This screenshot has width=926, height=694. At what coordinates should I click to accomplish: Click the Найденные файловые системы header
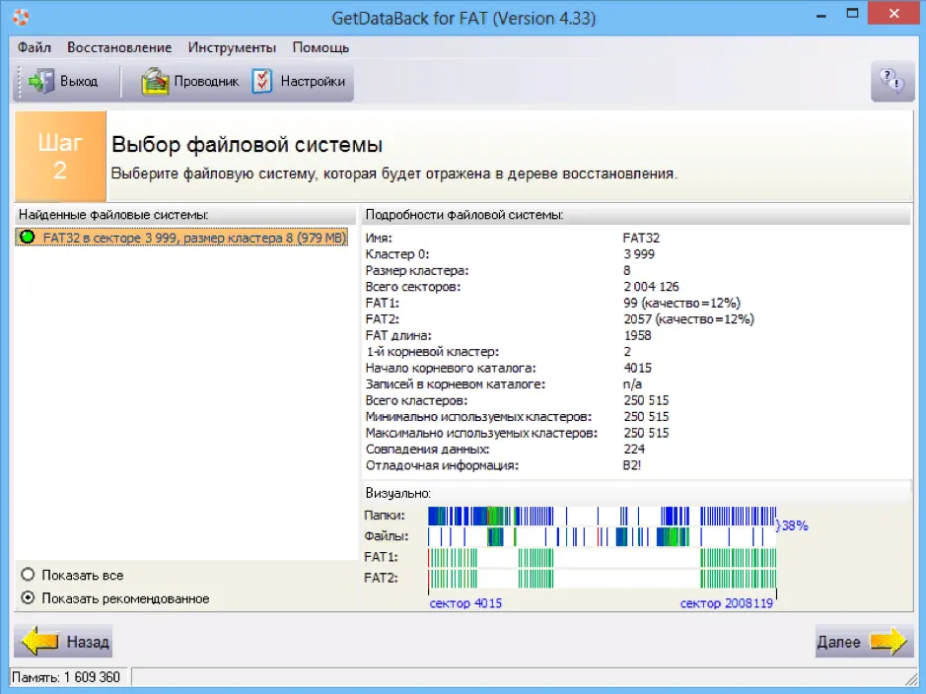(x=113, y=215)
